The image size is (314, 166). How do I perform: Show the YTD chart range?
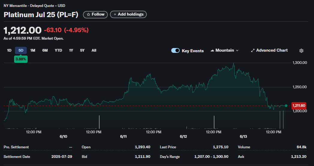[58, 50]
